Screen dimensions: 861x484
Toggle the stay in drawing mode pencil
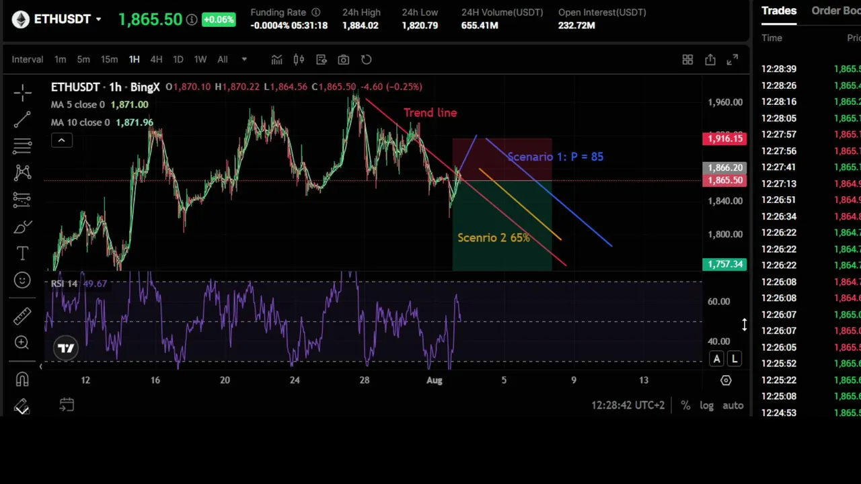point(22,406)
